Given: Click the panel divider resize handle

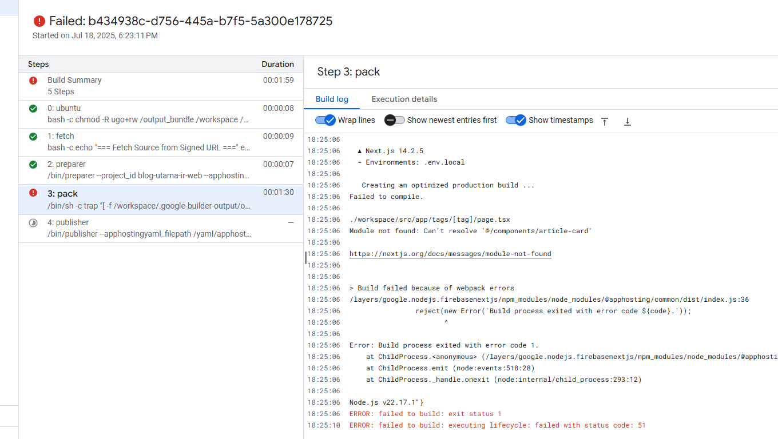Looking at the screenshot, I should tap(305, 258).
